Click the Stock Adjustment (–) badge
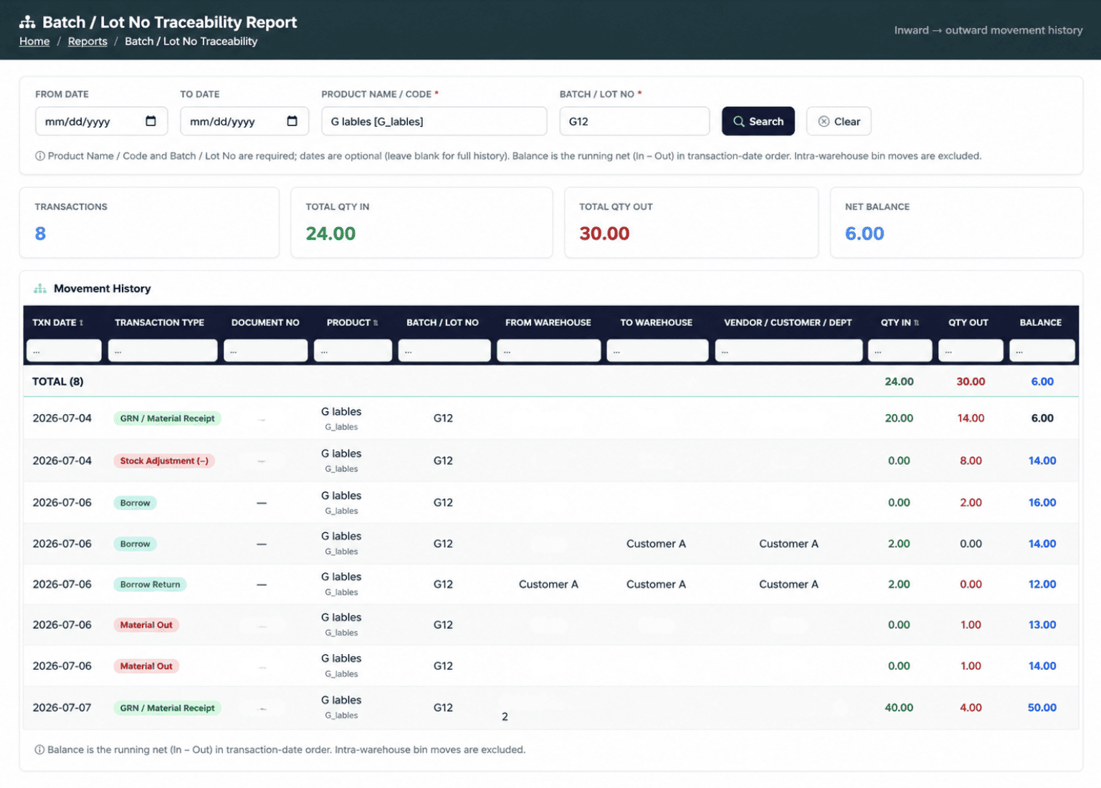Image resolution: width=1101 pixels, height=788 pixels. click(x=164, y=461)
